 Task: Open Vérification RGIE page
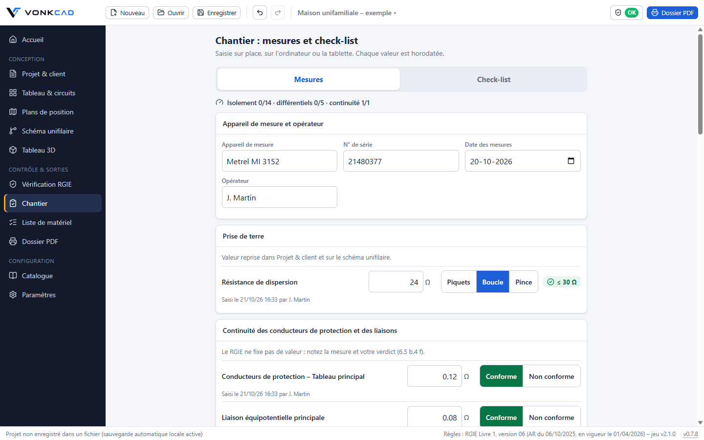click(53, 184)
